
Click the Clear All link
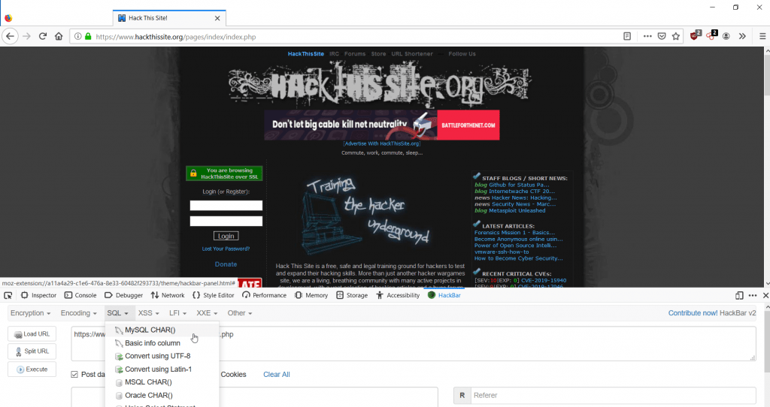point(276,374)
